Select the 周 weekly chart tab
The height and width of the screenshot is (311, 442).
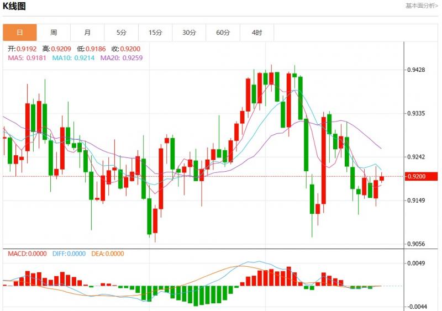54,33
